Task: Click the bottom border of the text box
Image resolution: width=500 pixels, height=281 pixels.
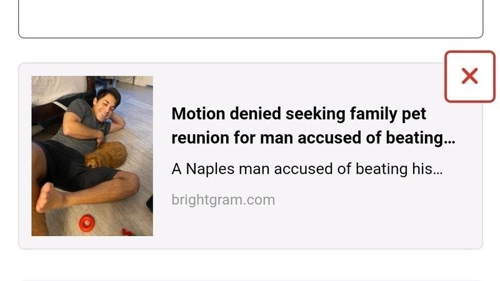Action: pyautogui.click(x=250, y=37)
